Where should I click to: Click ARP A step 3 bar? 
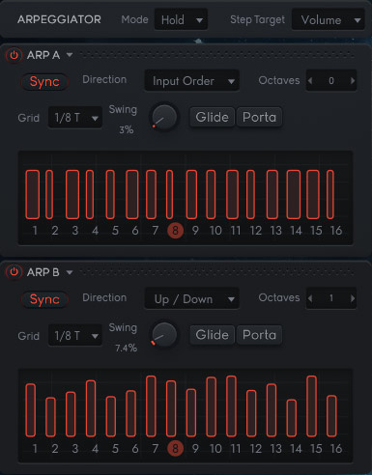(x=72, y=194)
